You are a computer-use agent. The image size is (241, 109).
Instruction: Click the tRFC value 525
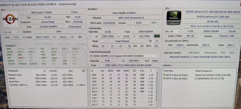156,46
